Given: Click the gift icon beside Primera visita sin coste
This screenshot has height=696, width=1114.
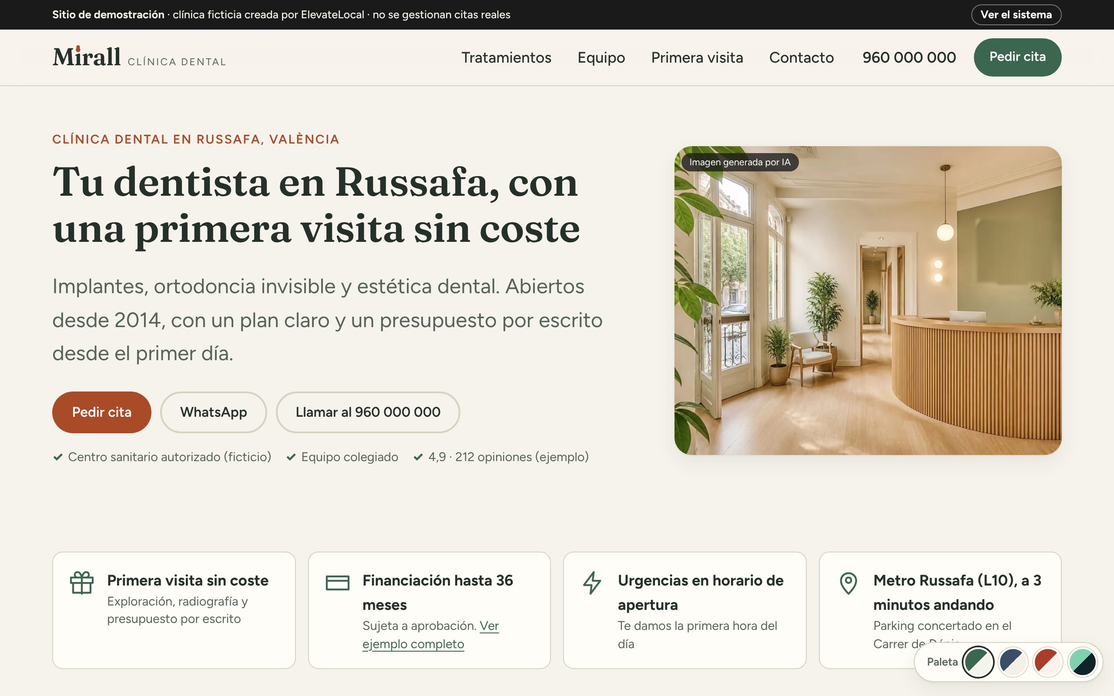Looking at the screenshot, I should pyautogui.click(x=82, y=583).
